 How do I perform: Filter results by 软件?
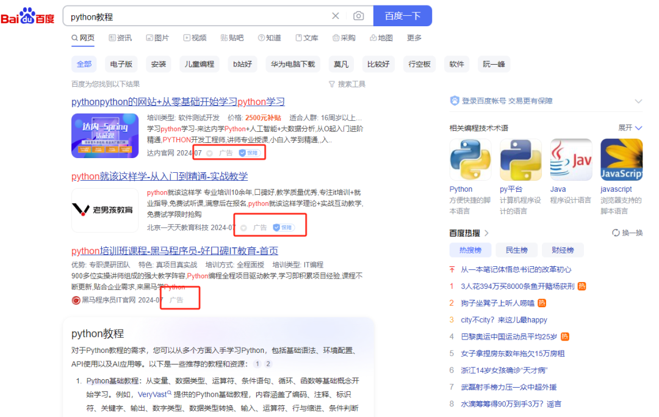[456, 64]
